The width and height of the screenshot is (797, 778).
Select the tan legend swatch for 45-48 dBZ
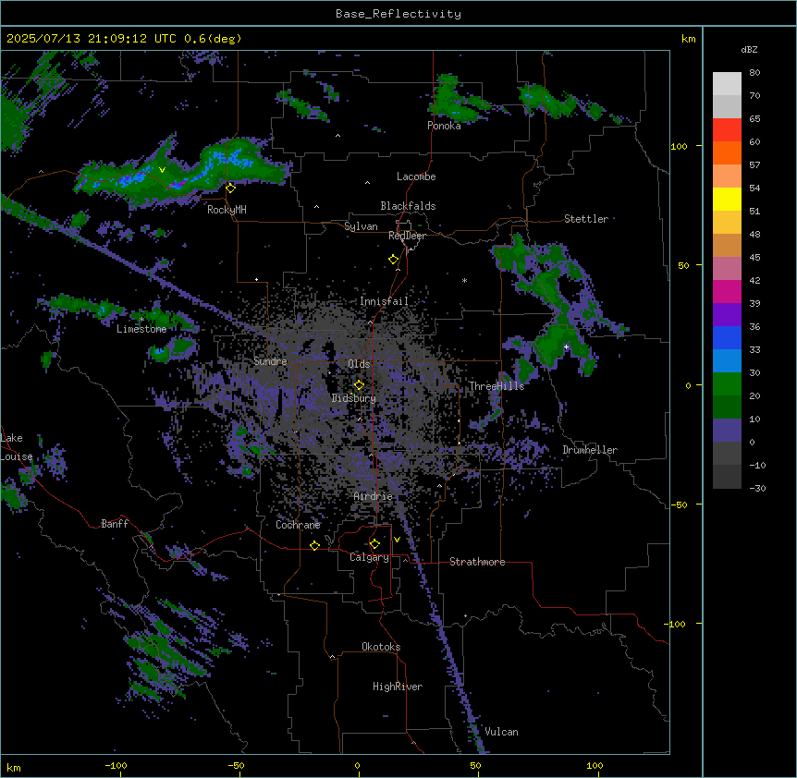pos(727,245)
